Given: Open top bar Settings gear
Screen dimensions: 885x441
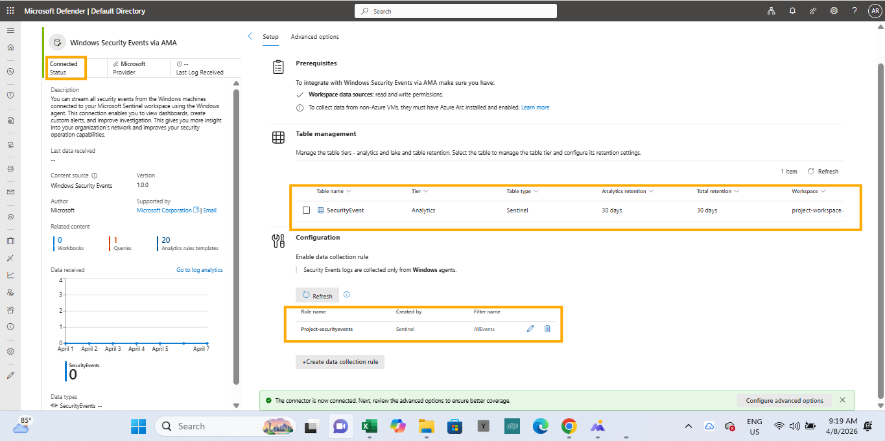Looking at the screenshot, I should pos(834,11).
